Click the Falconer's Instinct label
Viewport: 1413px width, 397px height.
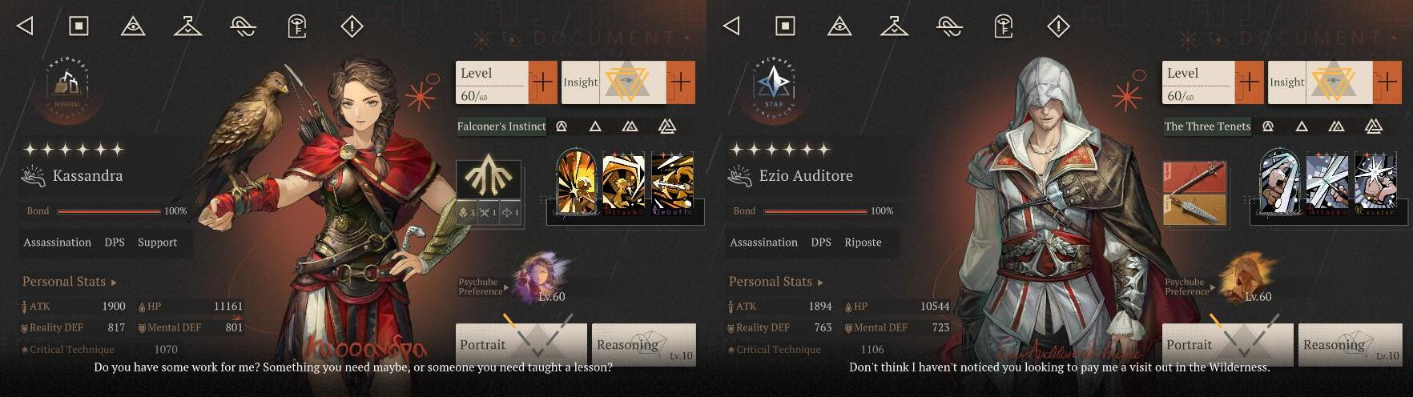pyautogui.click(x=501, y=126)
